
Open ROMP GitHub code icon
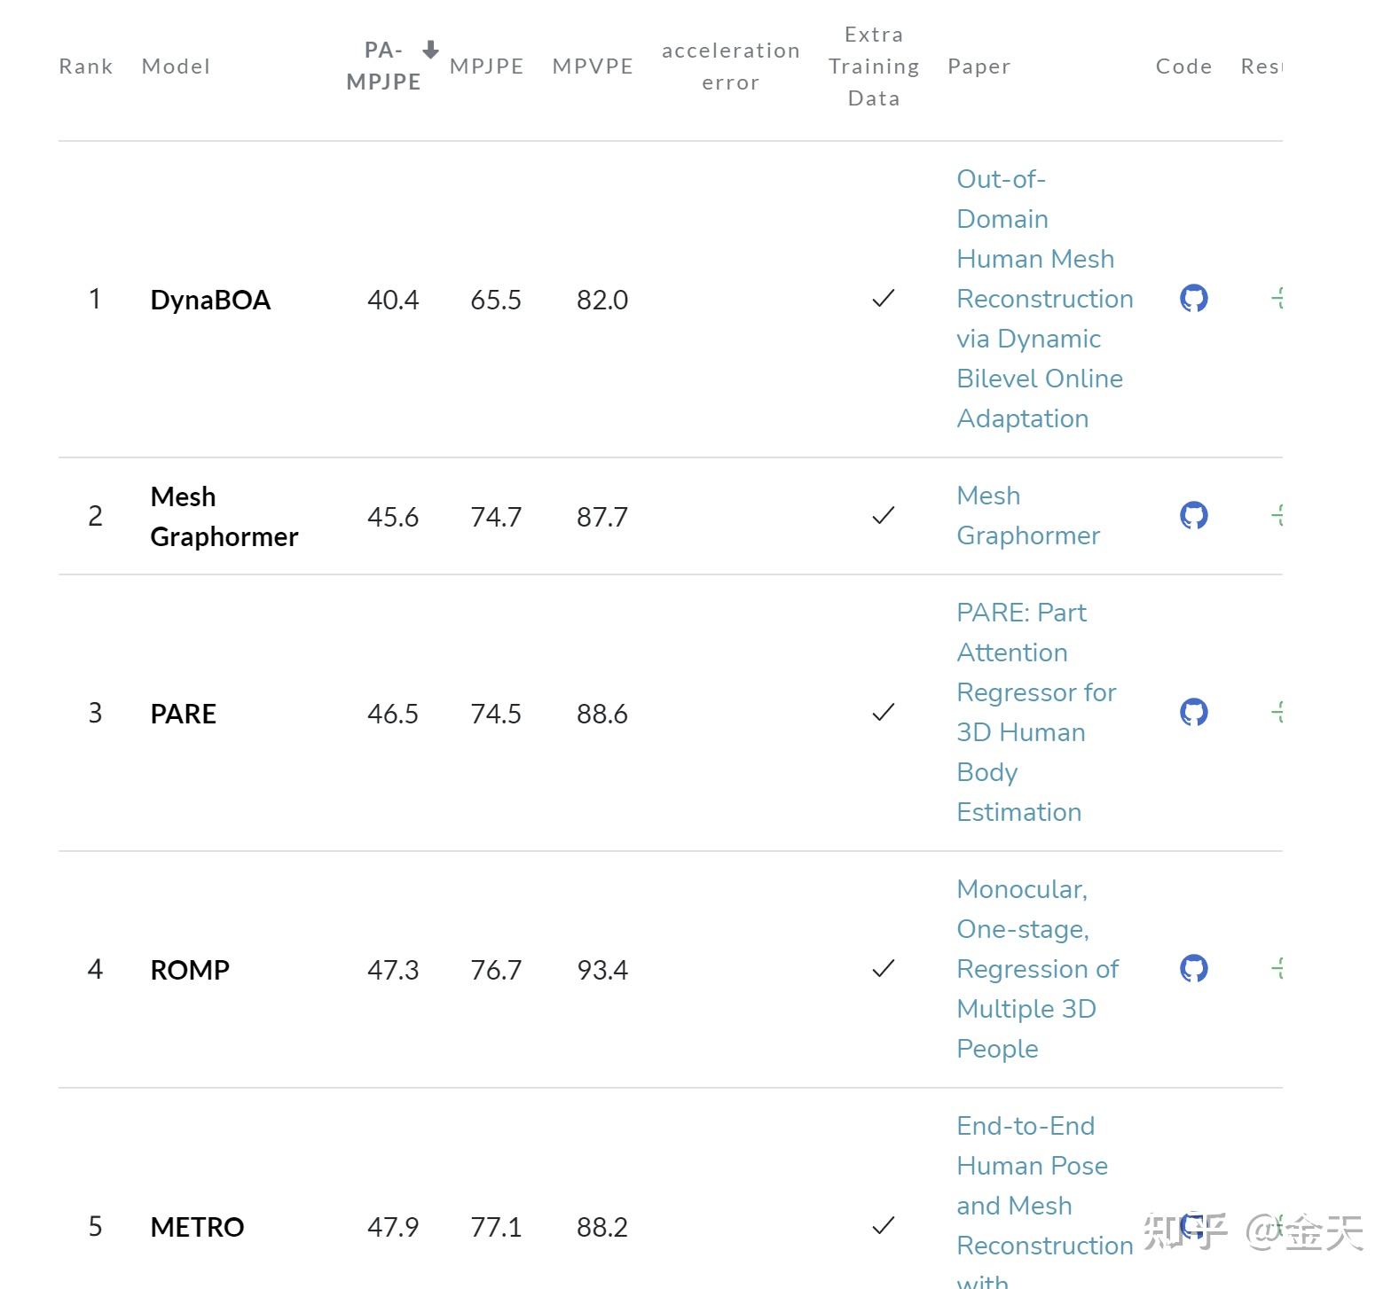(1193, 968)
